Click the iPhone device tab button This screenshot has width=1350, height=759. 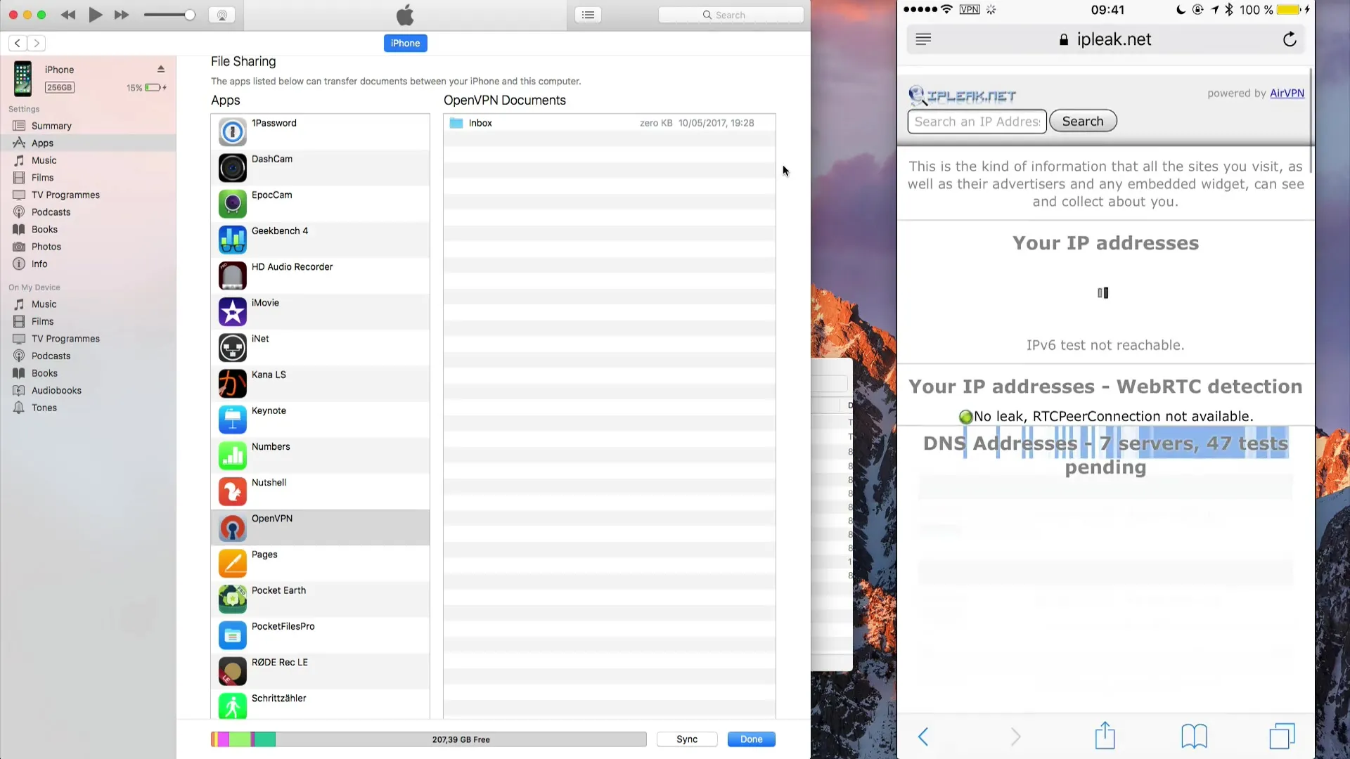405,43
